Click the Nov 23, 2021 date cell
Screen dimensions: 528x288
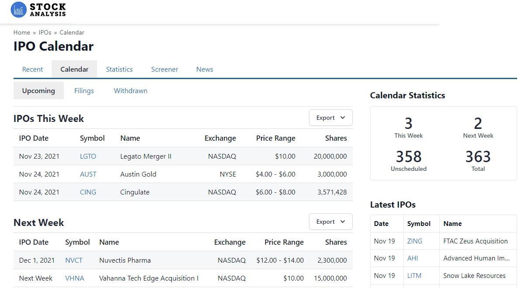(39, 156)
